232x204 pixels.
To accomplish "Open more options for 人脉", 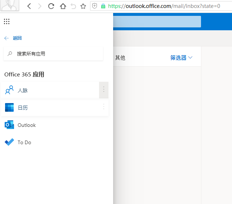I will click(x=104, y=90).
